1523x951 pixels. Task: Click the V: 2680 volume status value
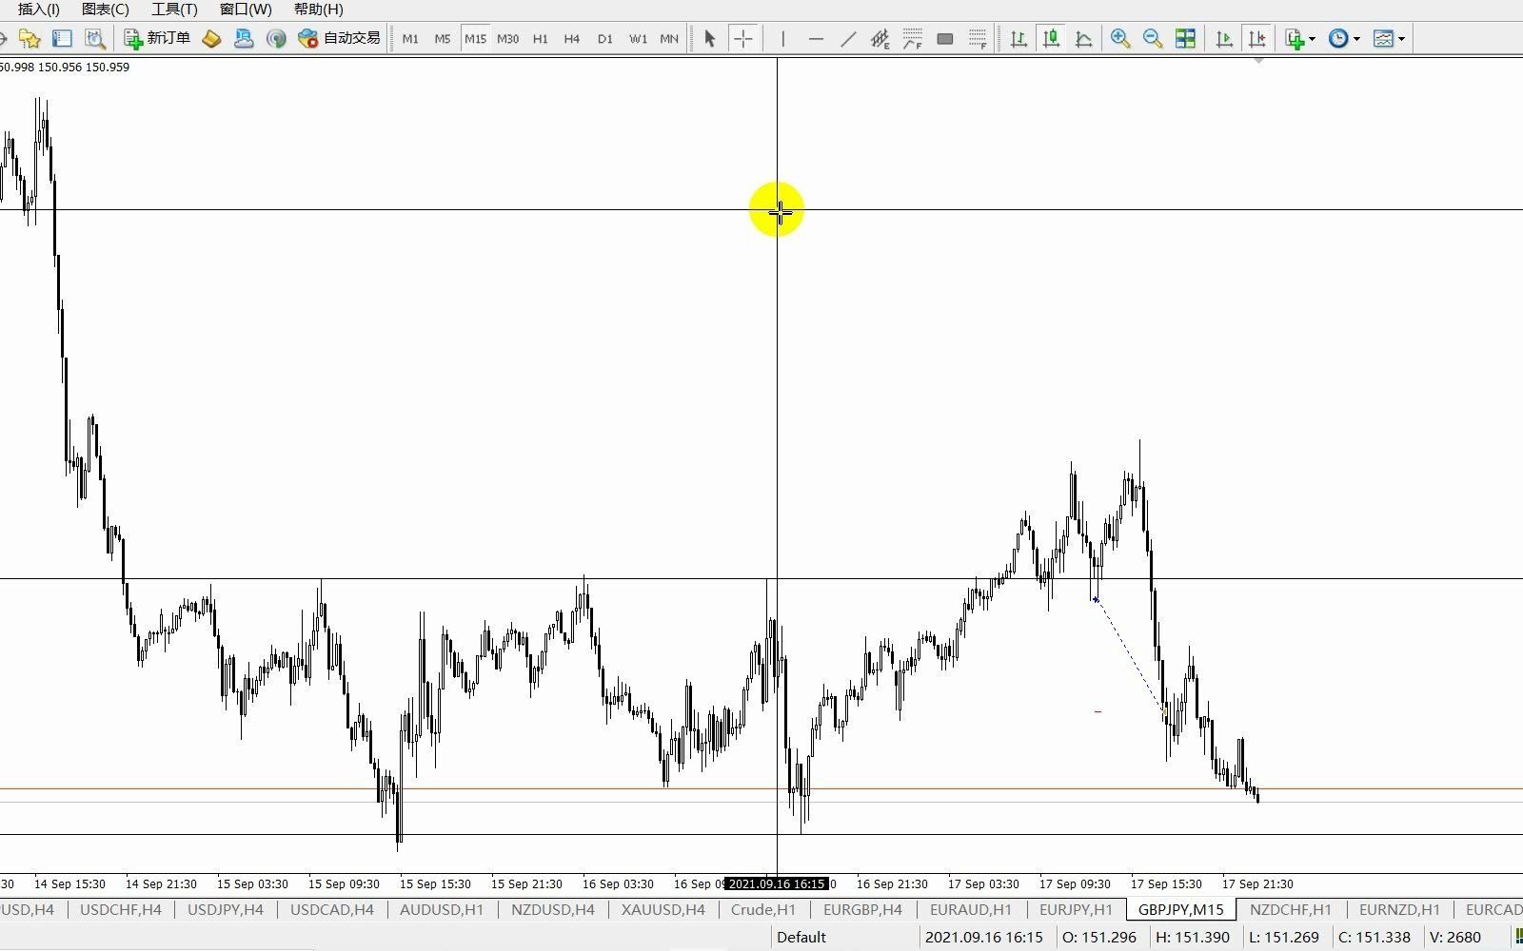(1455, 938)
